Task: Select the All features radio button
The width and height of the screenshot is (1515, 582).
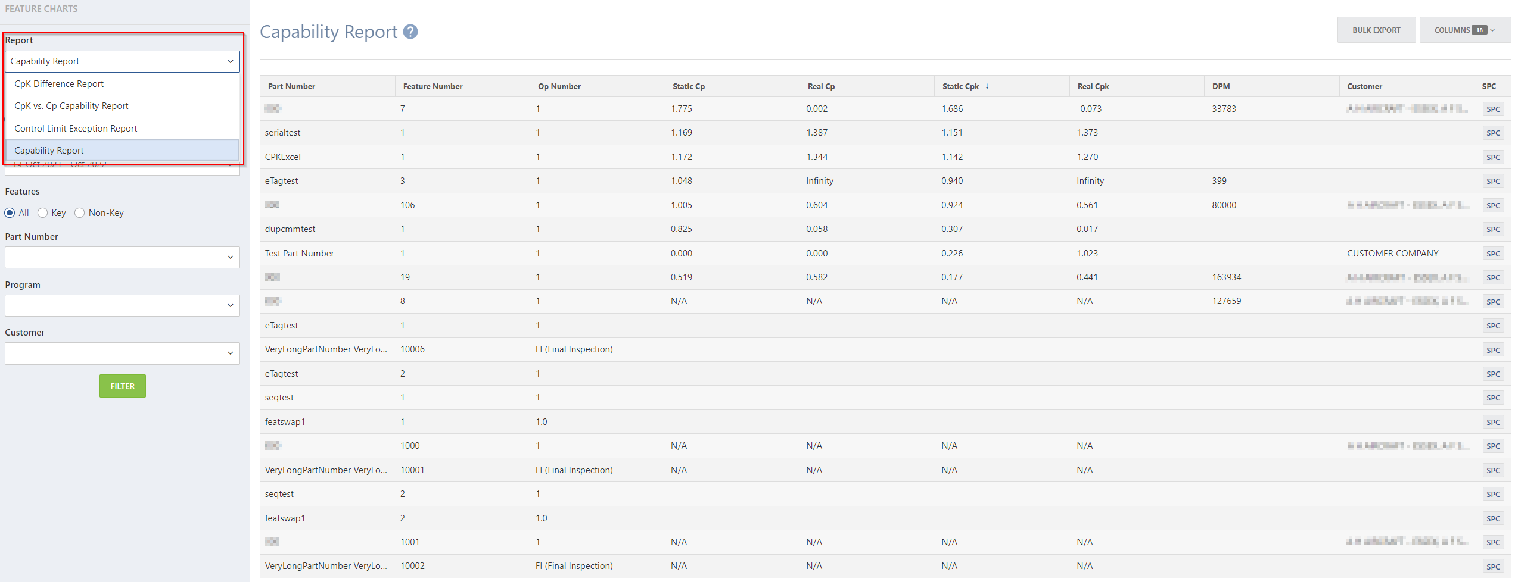Action: pos(10,213)
